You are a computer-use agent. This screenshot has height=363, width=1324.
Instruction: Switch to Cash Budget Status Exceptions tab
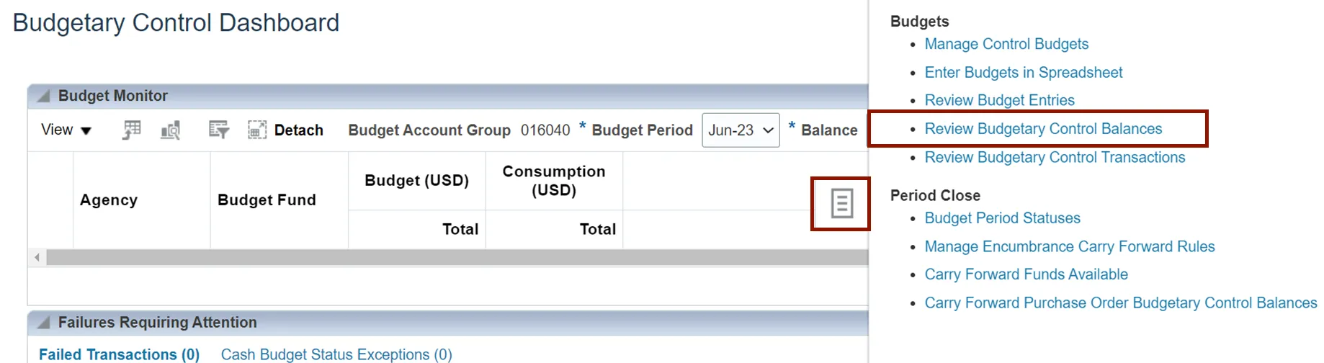point(336,354)
